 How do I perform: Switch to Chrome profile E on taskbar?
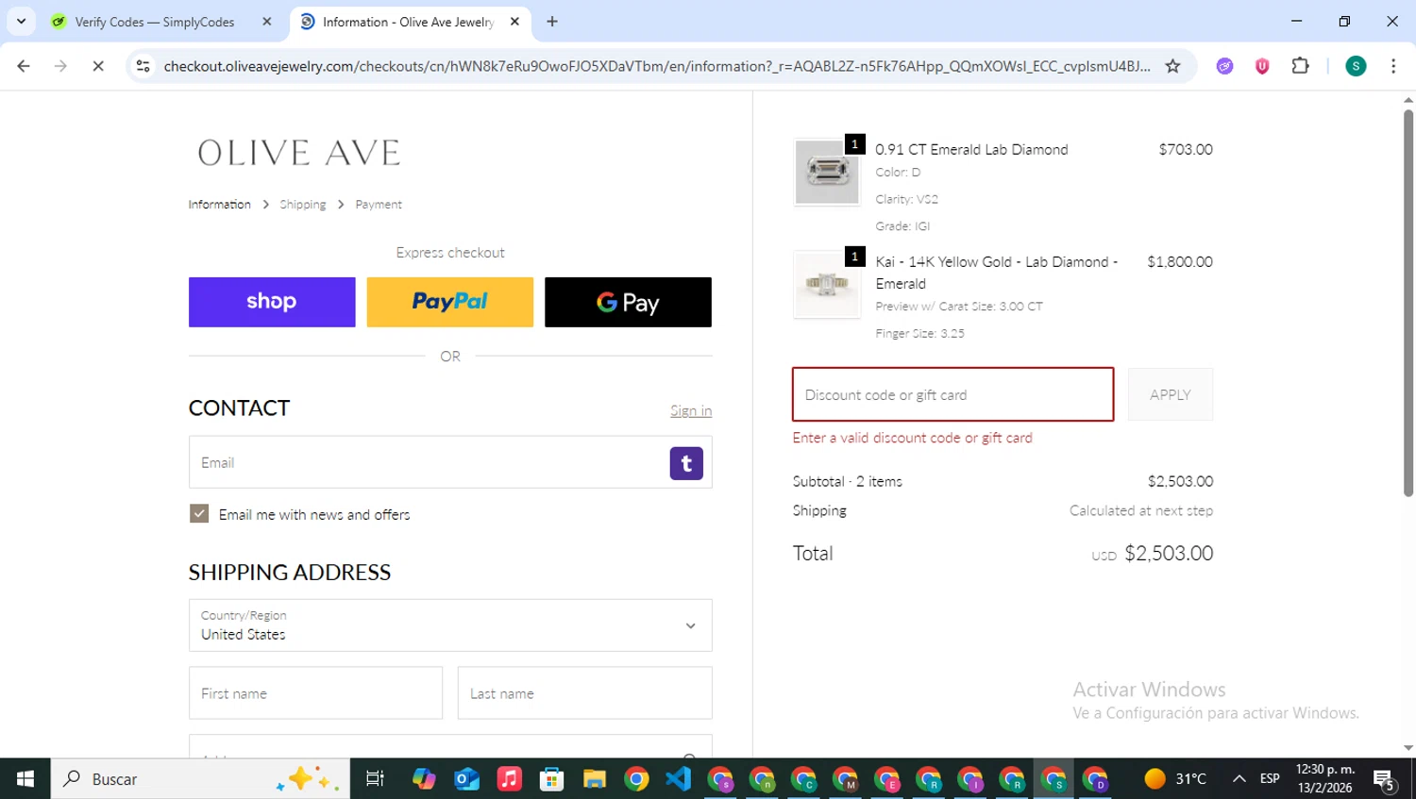tap(887, 779)
